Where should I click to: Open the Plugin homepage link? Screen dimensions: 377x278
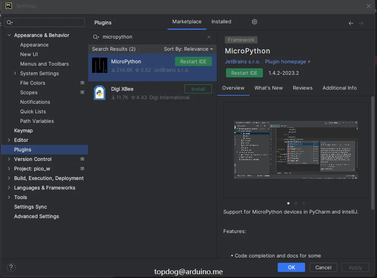pyautogui.click(x=288, y=62)
